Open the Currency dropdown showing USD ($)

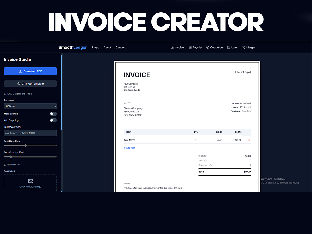click(30, 106)
